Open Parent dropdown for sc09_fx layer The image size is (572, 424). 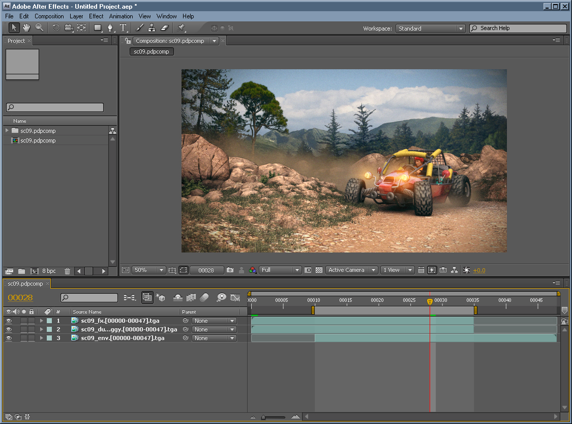(214, 321)
